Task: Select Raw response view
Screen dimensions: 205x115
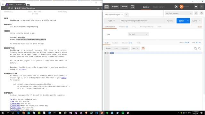Action: [116, 48]
